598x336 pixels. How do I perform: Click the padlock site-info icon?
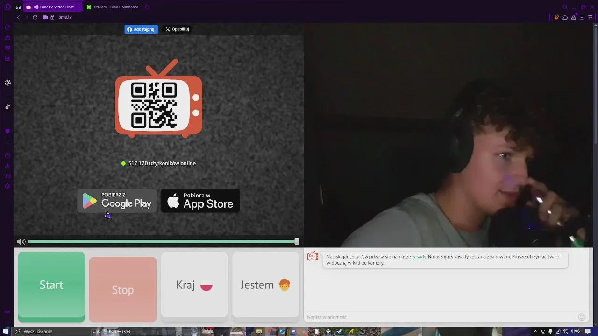click(53, 17)
